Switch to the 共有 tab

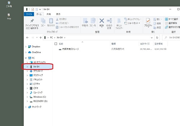(49, 14)
